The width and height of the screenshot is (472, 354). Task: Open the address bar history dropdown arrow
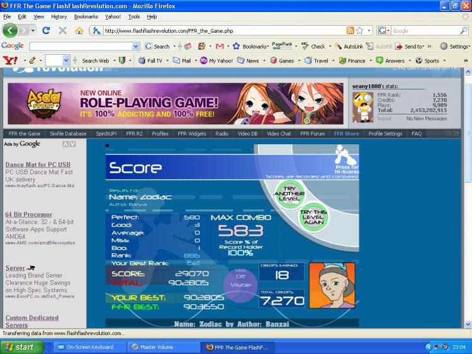(369, 30)
